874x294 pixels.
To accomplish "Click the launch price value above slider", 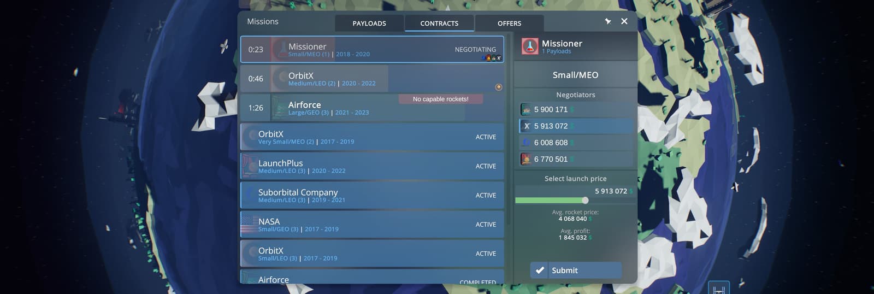I will point(614,191).
